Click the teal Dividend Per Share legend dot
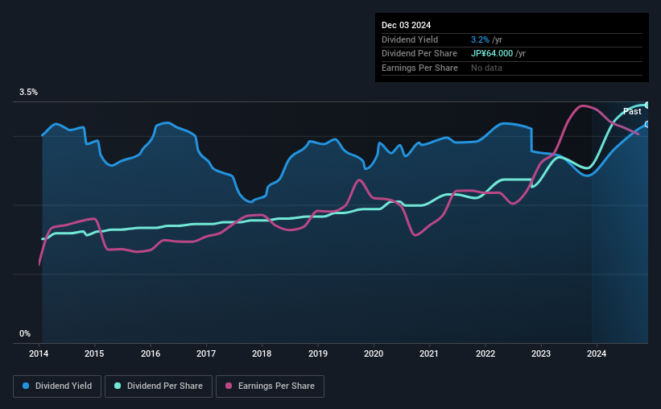Image resolution: width=661 pixels, height=409 pixels. click(118, 386)
